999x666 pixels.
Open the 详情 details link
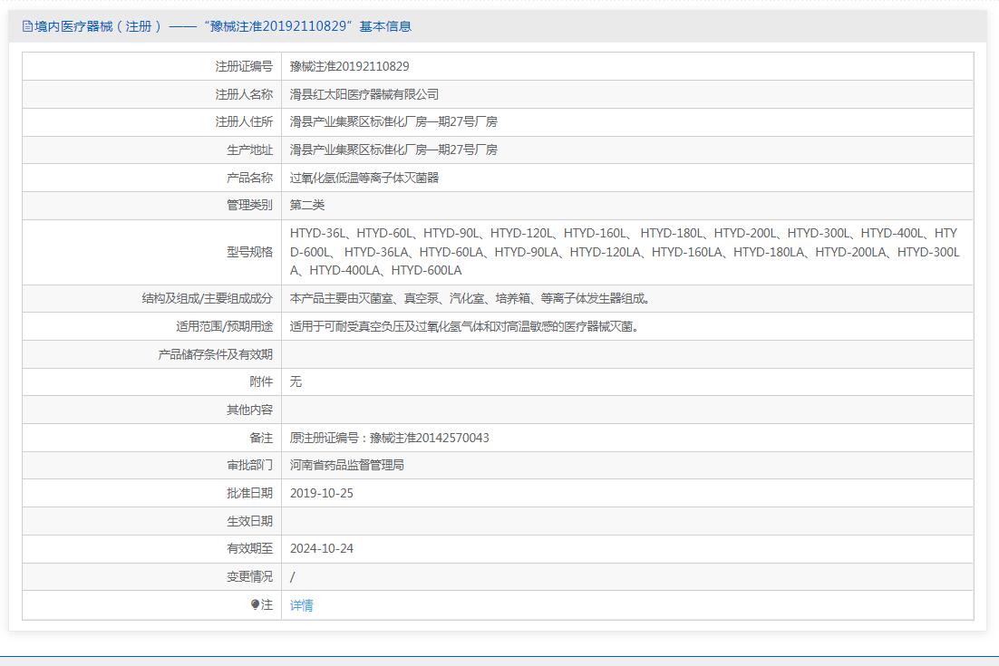pyautogui.click(x=301, y=605)
